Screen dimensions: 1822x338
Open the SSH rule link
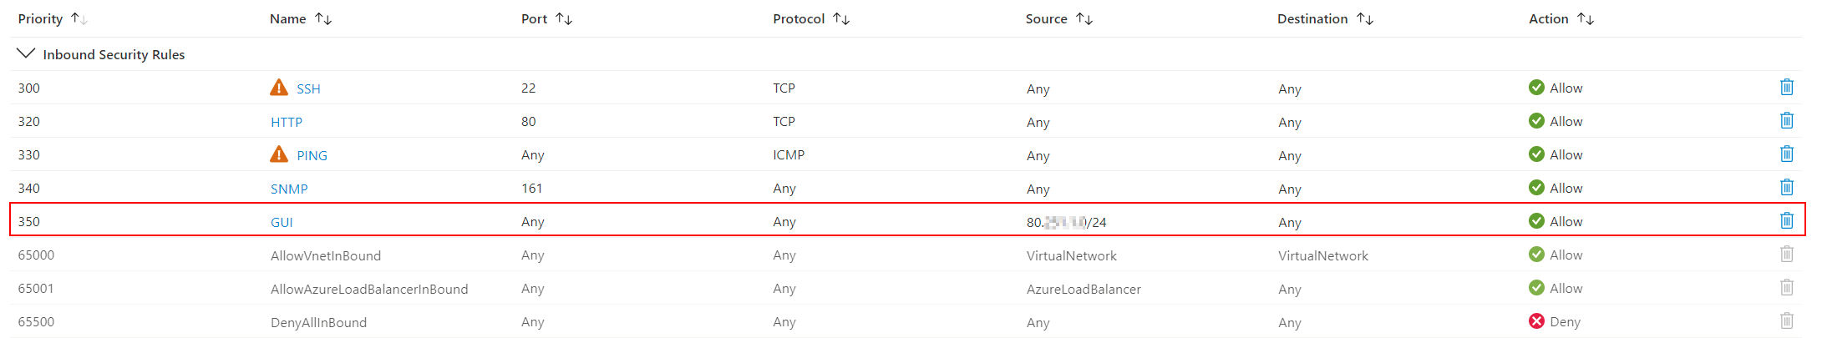point(308,88)
